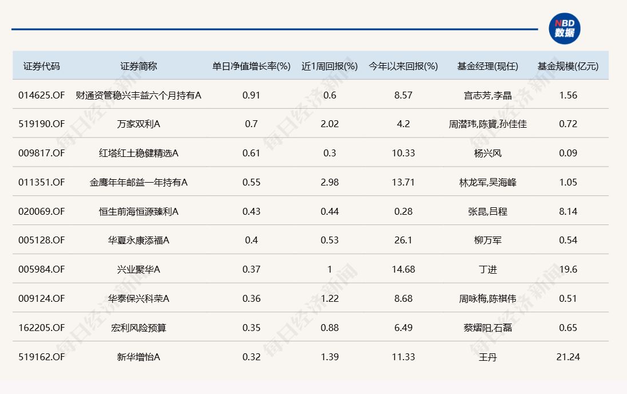Click daily growth value 0.7

(251, 124)
